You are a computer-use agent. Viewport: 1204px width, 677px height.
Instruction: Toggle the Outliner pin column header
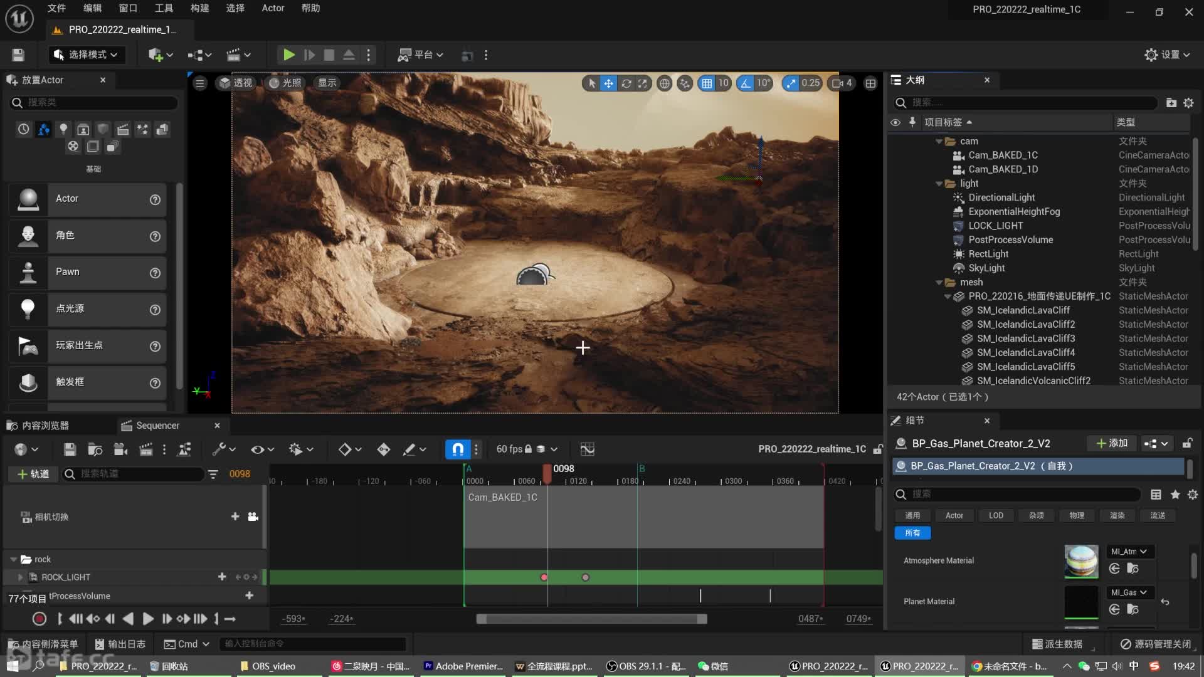coord(912,122)
